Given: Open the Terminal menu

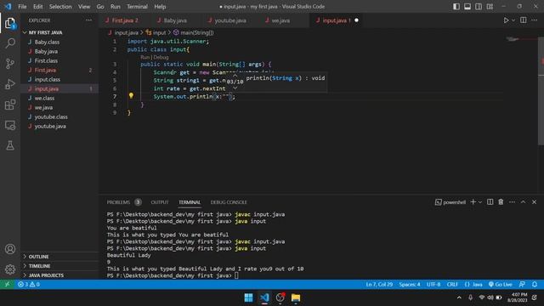Looking at the screenshot, I should (137, 6).
